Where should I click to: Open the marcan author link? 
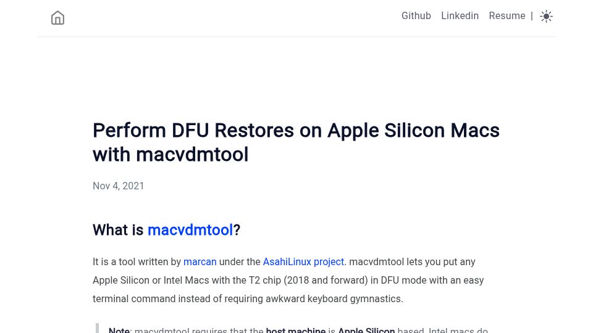click(200, 261)
